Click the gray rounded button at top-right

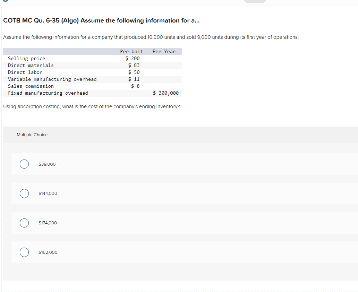click(x=255, y=1)
